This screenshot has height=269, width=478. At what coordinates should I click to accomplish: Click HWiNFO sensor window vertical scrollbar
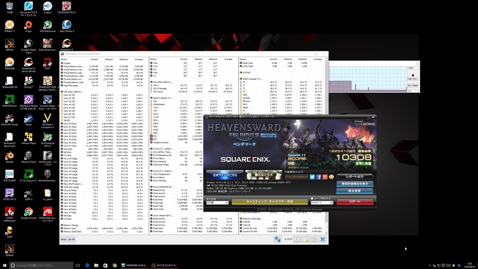(326, 145)
